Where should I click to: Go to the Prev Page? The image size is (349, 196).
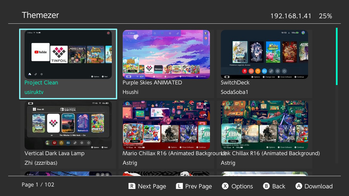click(194, 186)
